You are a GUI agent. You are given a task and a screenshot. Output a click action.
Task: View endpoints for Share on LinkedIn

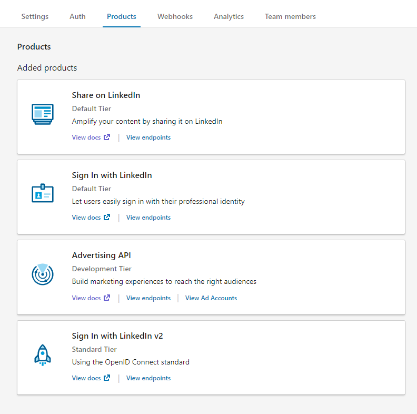click(x=148, y=137)
